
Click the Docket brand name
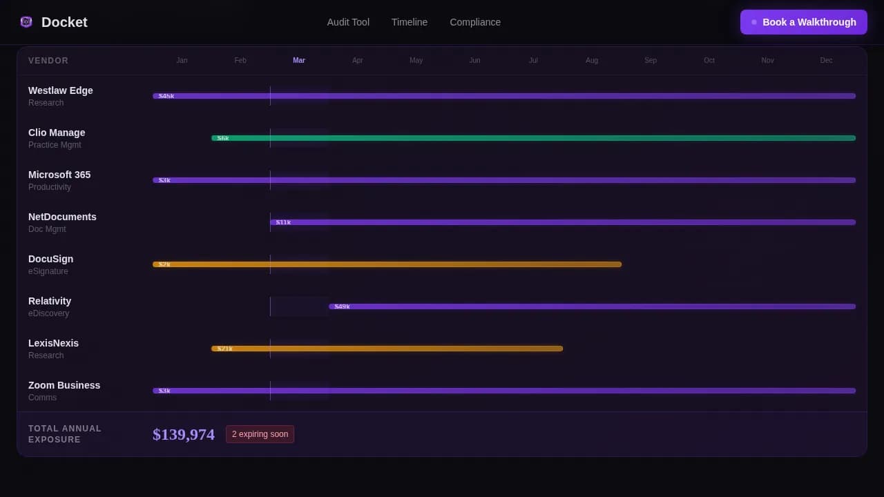coord(64,22)
